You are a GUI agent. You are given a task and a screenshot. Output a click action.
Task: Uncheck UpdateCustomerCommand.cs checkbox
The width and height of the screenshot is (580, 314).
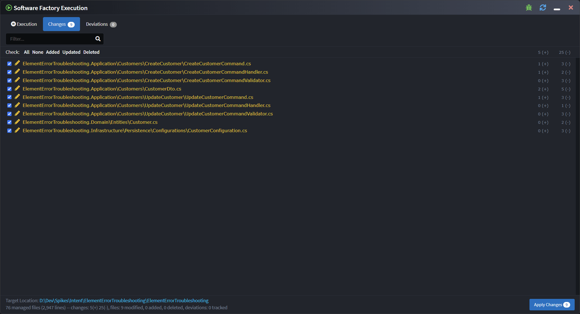tap(9, 97)
